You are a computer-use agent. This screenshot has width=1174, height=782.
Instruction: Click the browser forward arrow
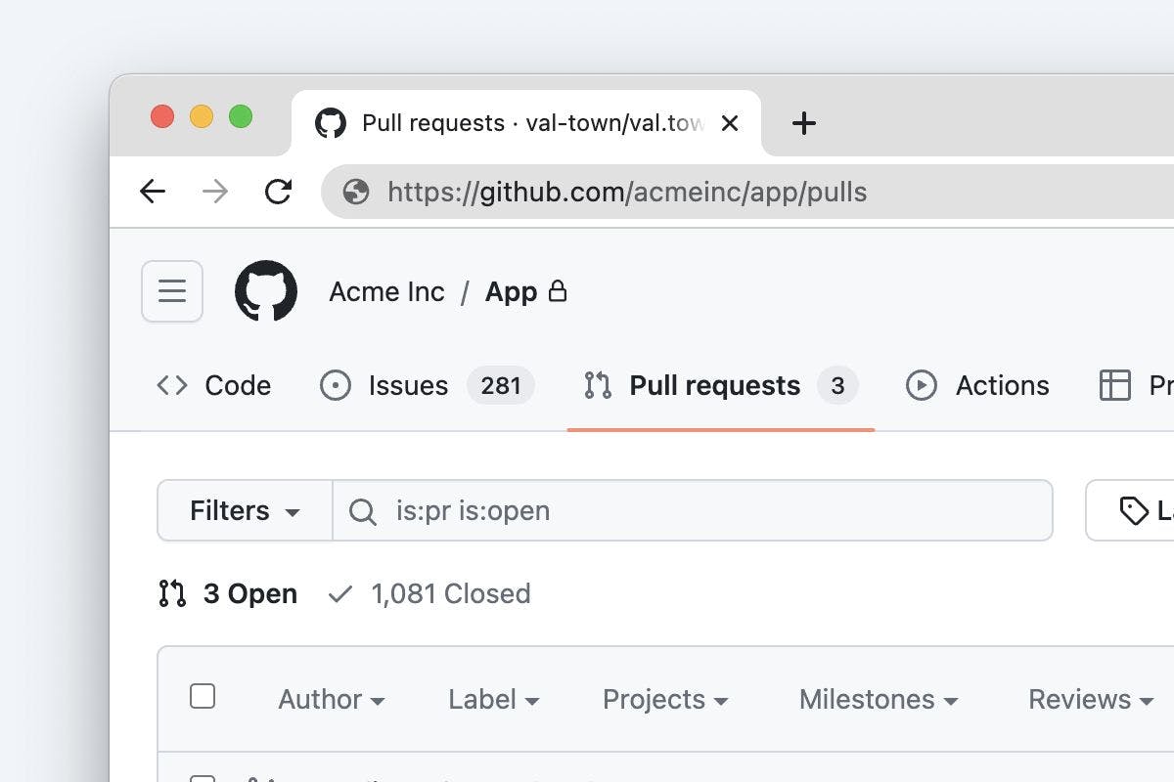[x=215, y=192]
